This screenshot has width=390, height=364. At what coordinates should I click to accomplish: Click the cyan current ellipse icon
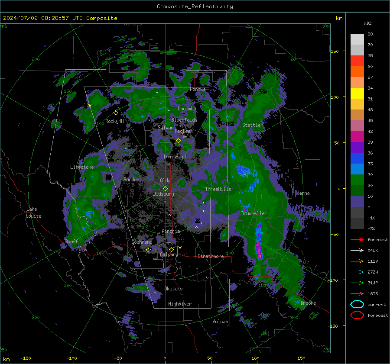[357, 304]
